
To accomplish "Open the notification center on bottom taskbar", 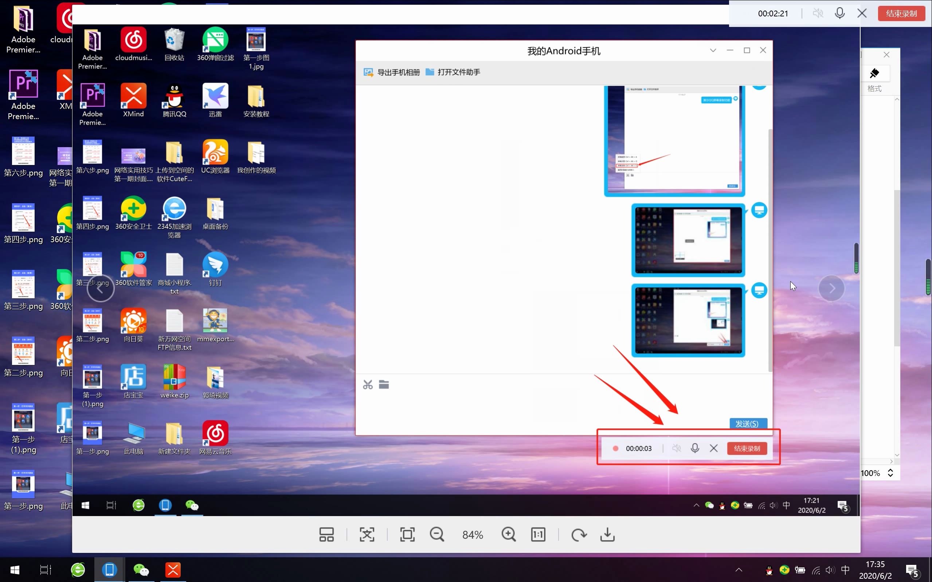I will pos(913,570).
